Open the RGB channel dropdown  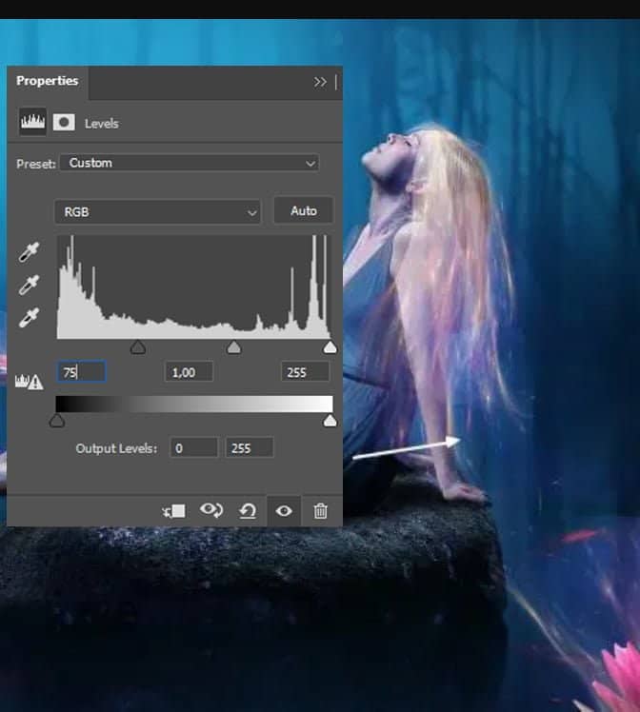pos(158,212)
